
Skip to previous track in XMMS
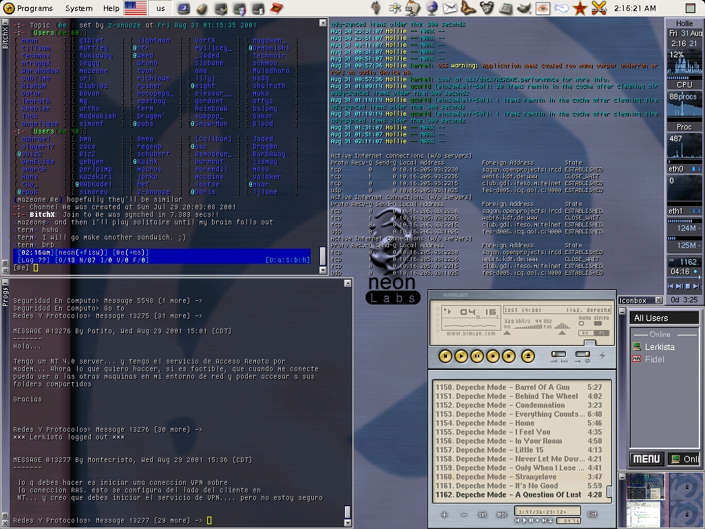coord(445,356)
